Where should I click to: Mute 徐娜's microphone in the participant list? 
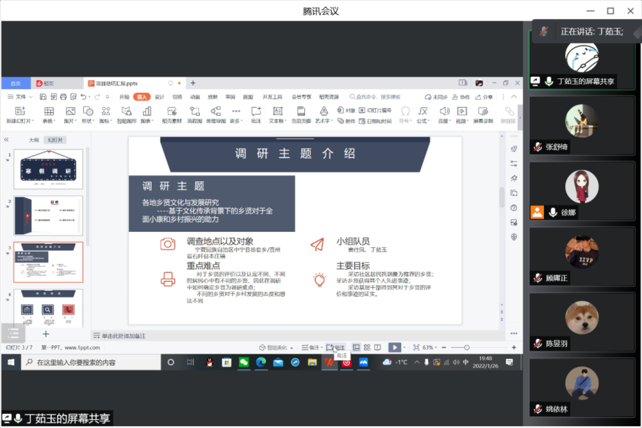552,212
